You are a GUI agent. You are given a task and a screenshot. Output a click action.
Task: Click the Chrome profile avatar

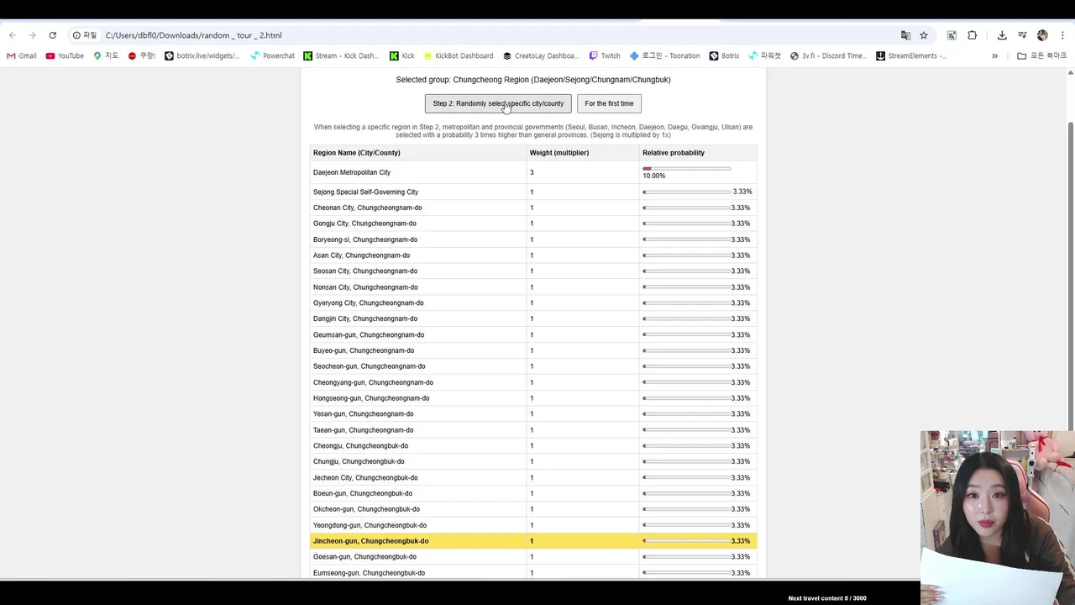(x=1042, y=35)
